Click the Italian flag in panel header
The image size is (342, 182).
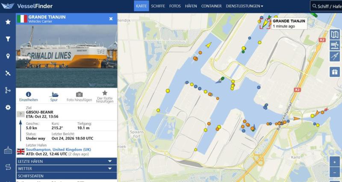click(22, 19)
